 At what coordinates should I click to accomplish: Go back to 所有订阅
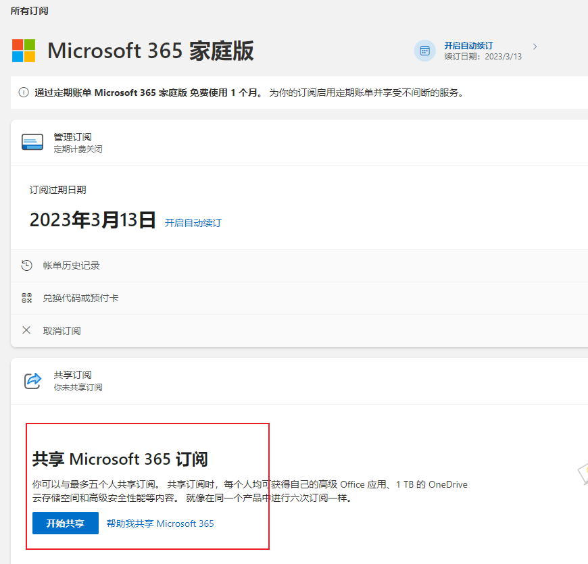point(29,11)
